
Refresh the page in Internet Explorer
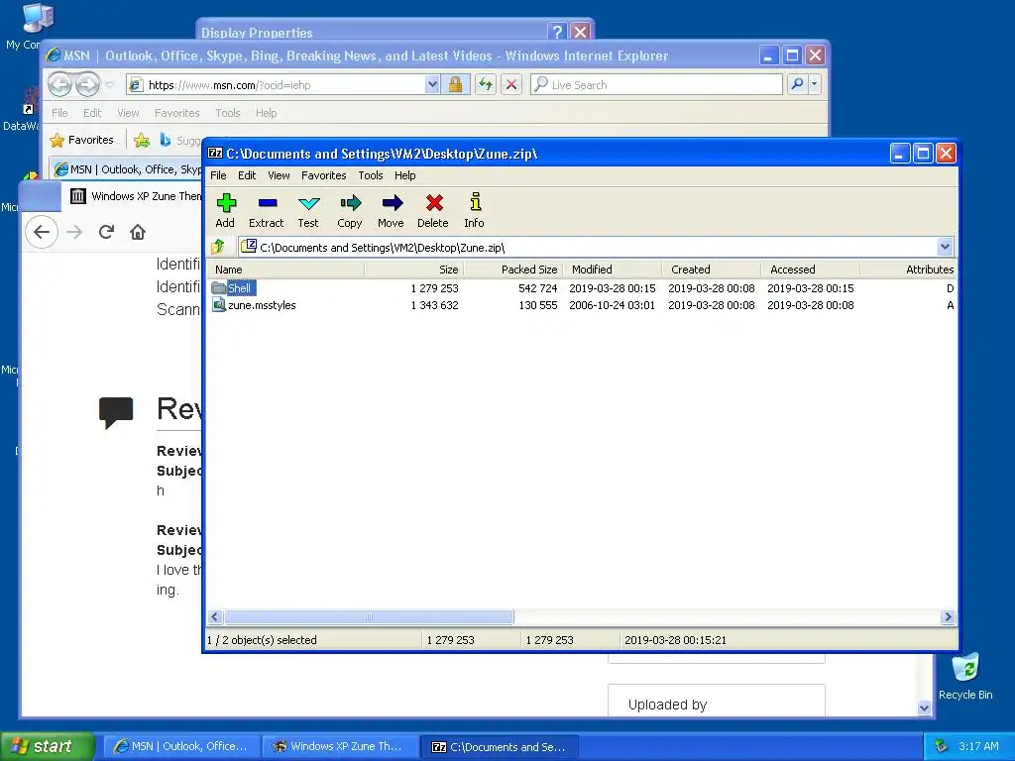pyautogui.click(x=486, y=85)
